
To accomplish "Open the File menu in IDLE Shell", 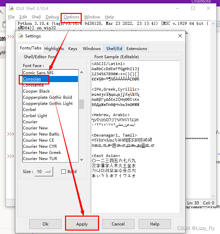I will coord(11,17).
